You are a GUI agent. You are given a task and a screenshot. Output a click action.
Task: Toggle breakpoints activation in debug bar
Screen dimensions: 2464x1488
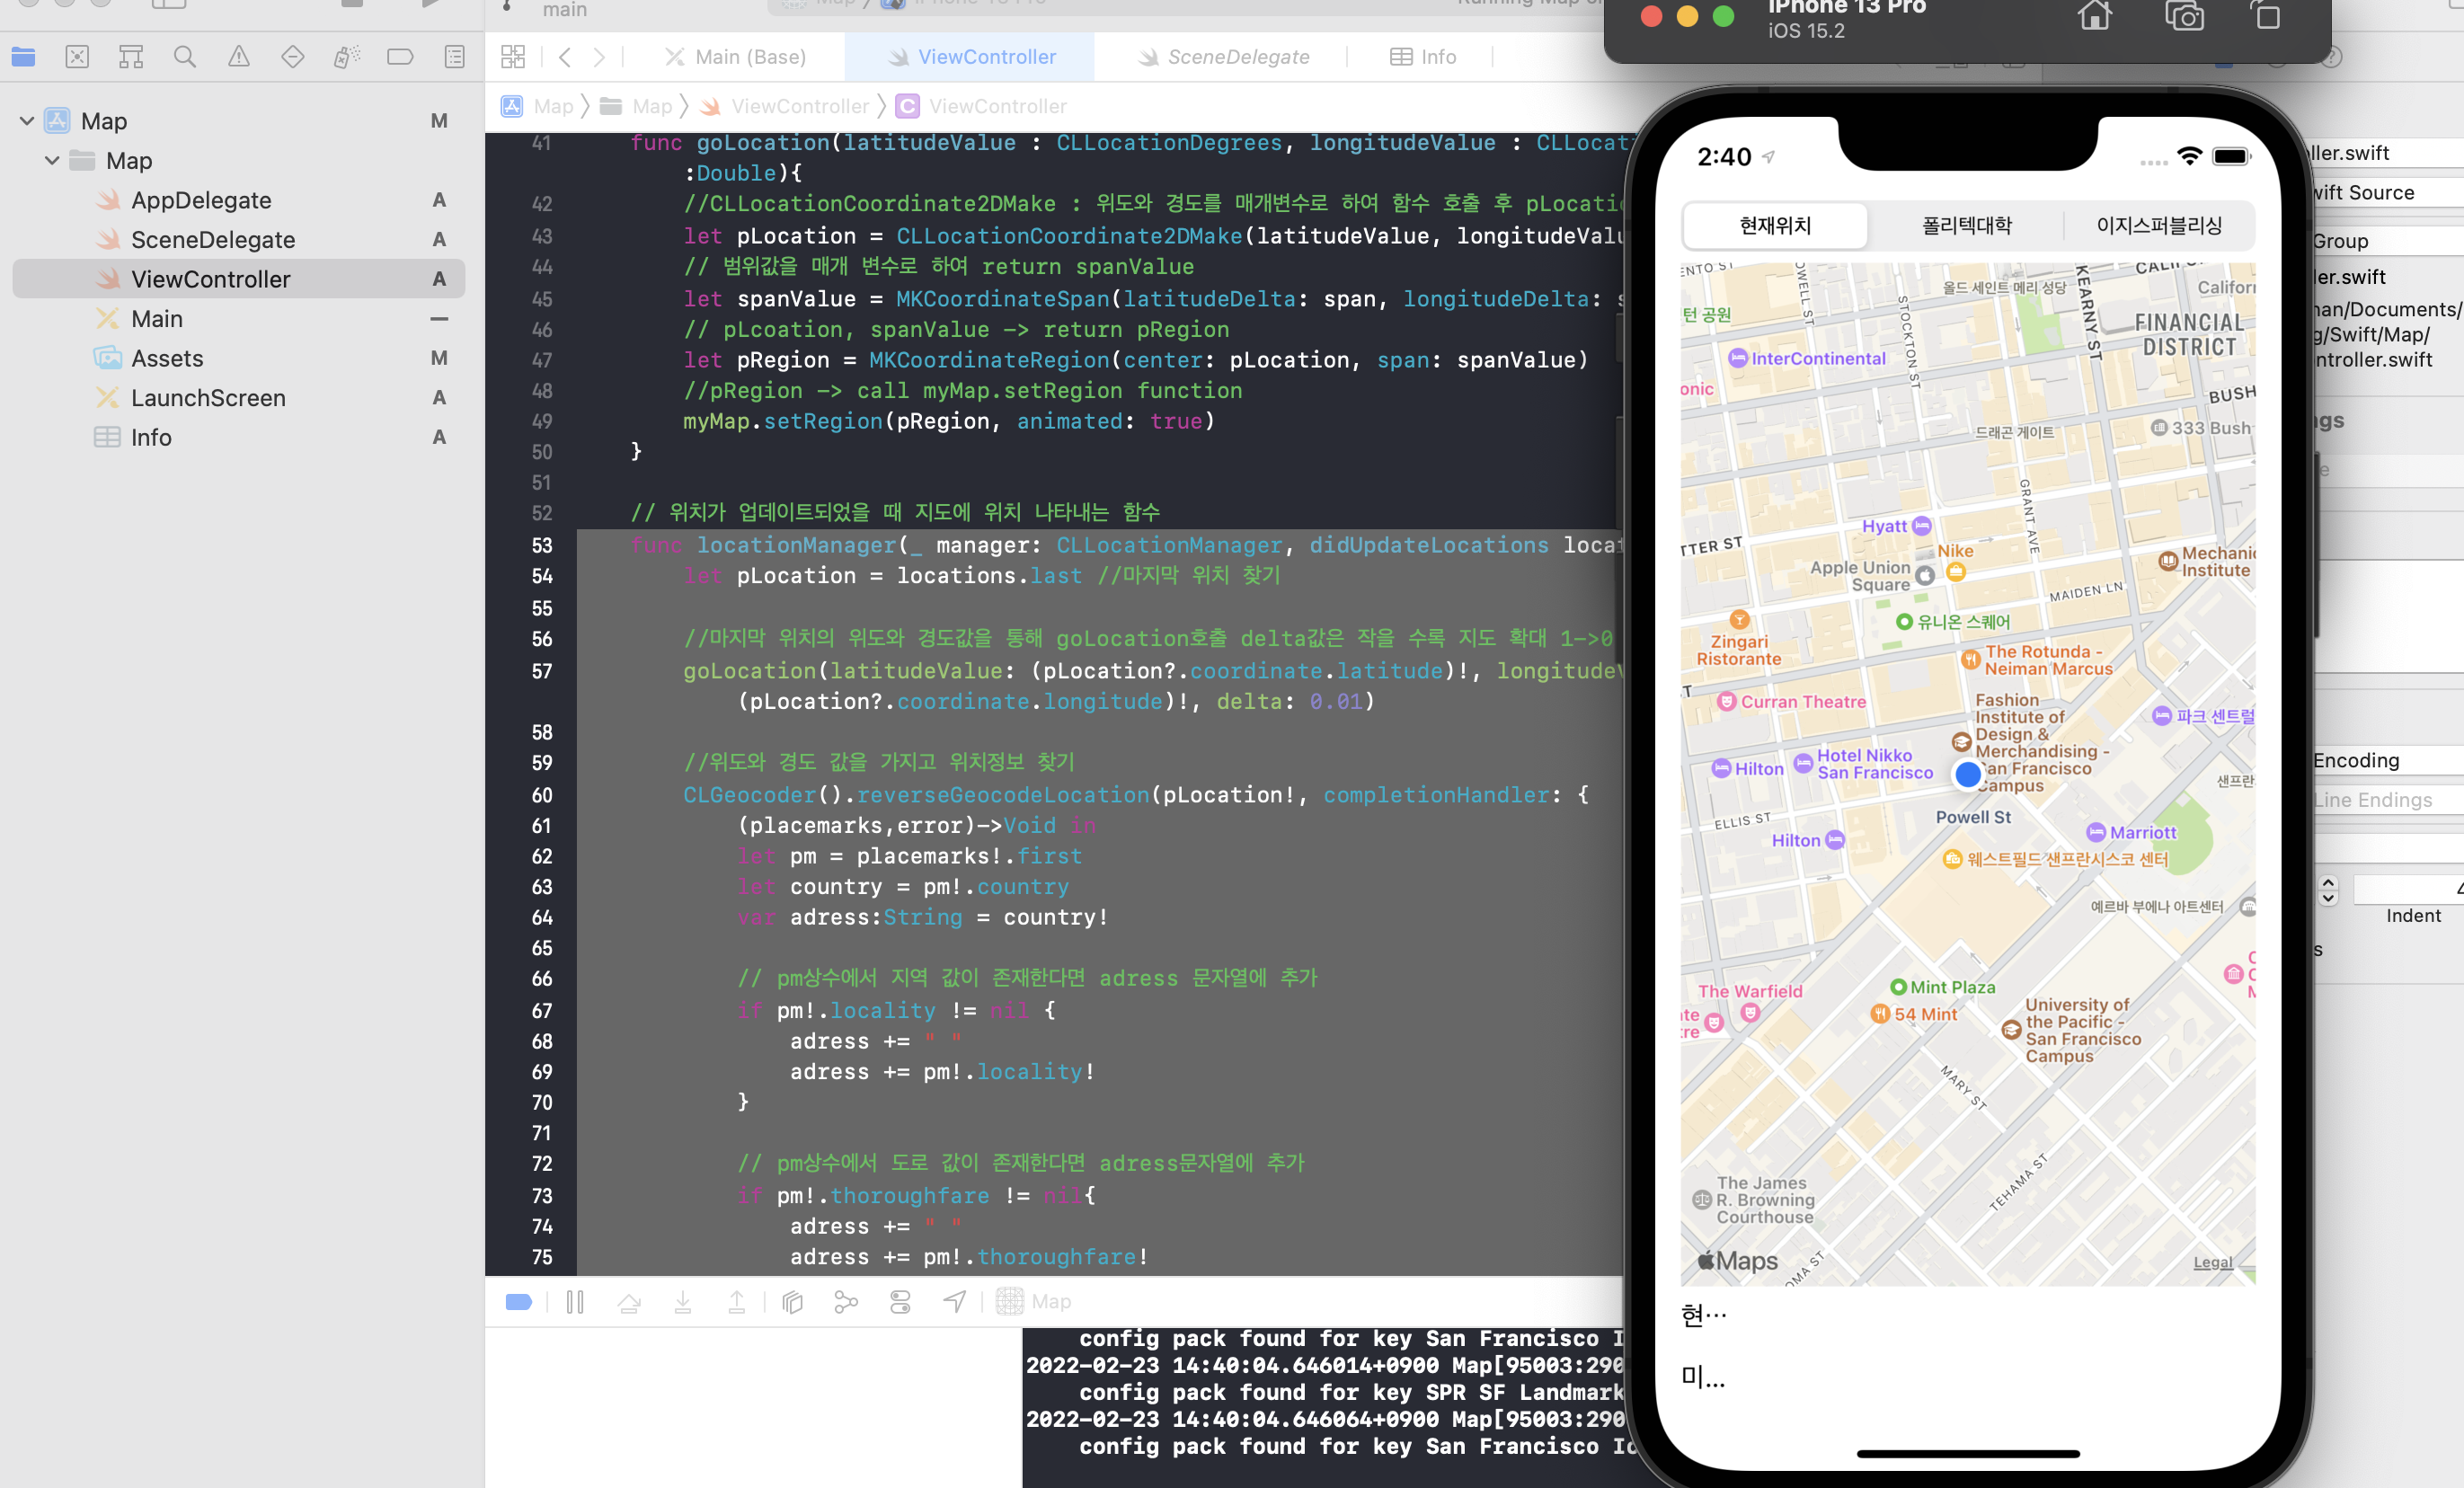tap(519, 1301)
